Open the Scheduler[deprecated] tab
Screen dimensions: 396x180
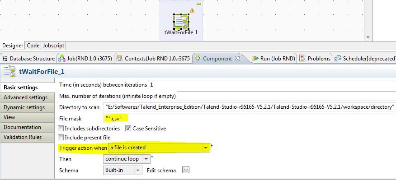(365, 59)
